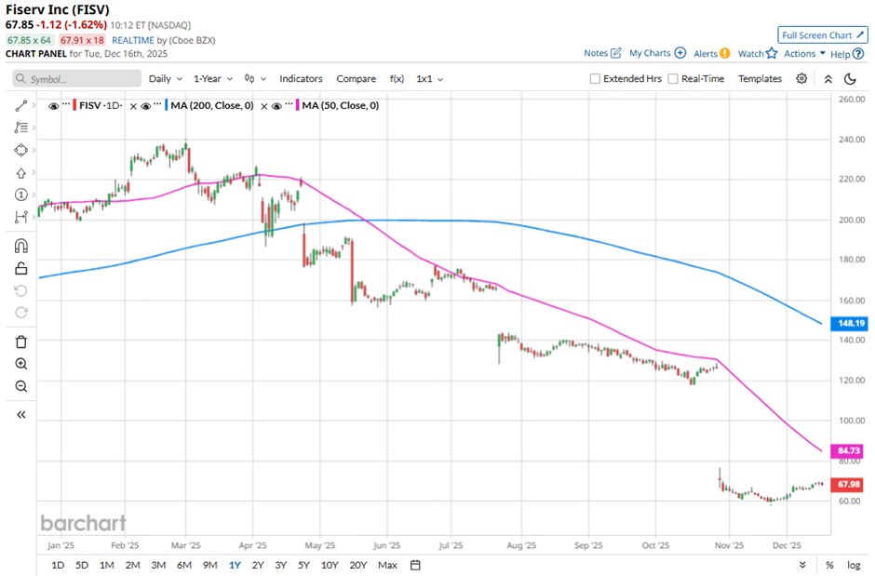Open Help question mark icon
Viewport: 875px width, 576px height.
pos(858,54)
